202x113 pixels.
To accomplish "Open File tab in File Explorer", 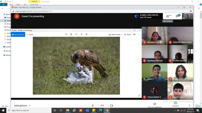I will coord(4,4).
